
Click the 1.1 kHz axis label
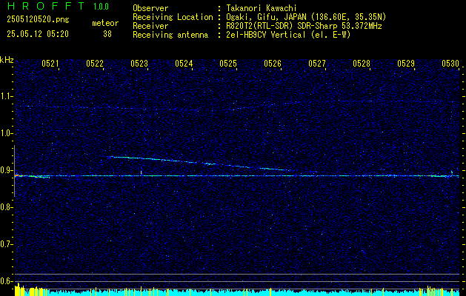click(x=6, y=96)
